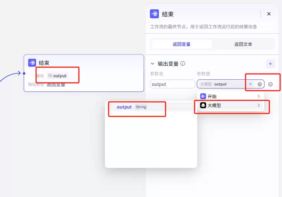Click the end node icon in panel header
The image size is (282, 197).
(x=154, y=14)
